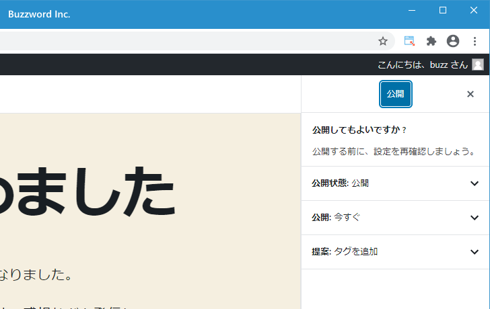Open the こんにちは、buzz さん account menu
Image resolution: width=490 pixels, height=309 pixels.
click(430, 64)
